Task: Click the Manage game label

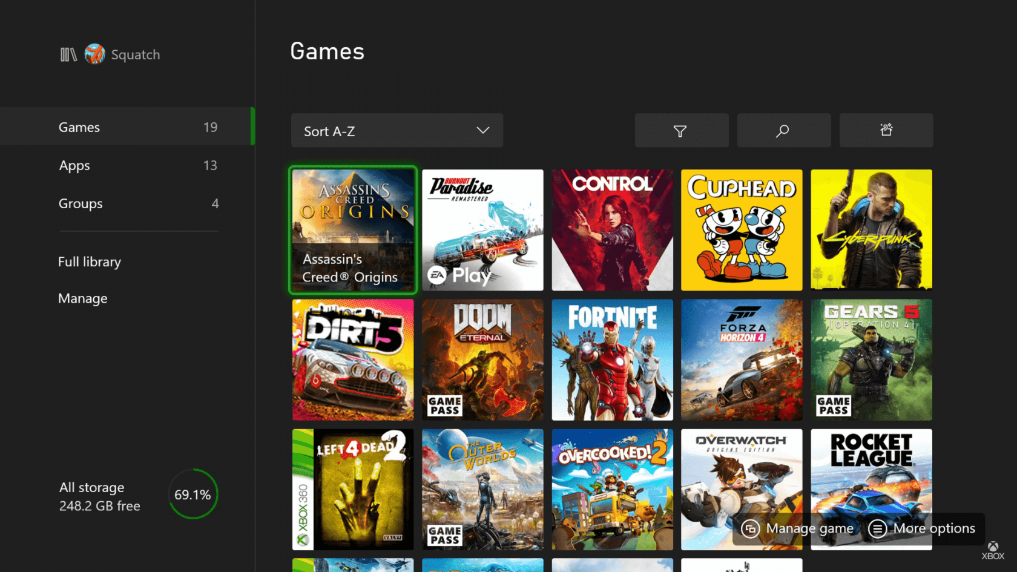Action: (x=810, y=528)
